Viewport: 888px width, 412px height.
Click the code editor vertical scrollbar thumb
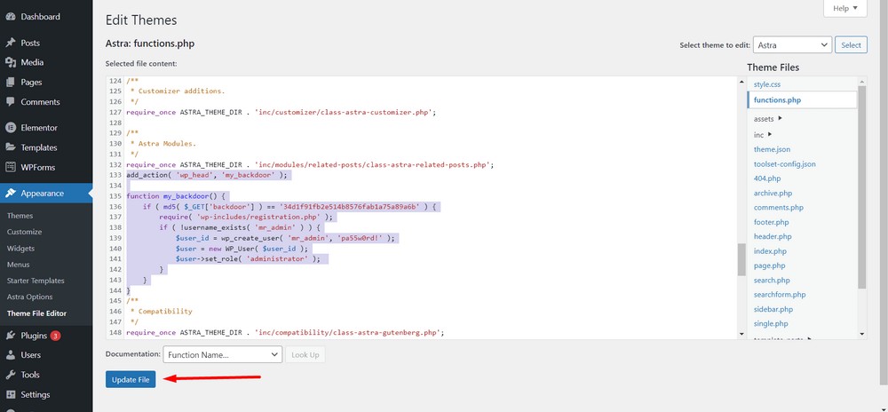tap(741, 259)
